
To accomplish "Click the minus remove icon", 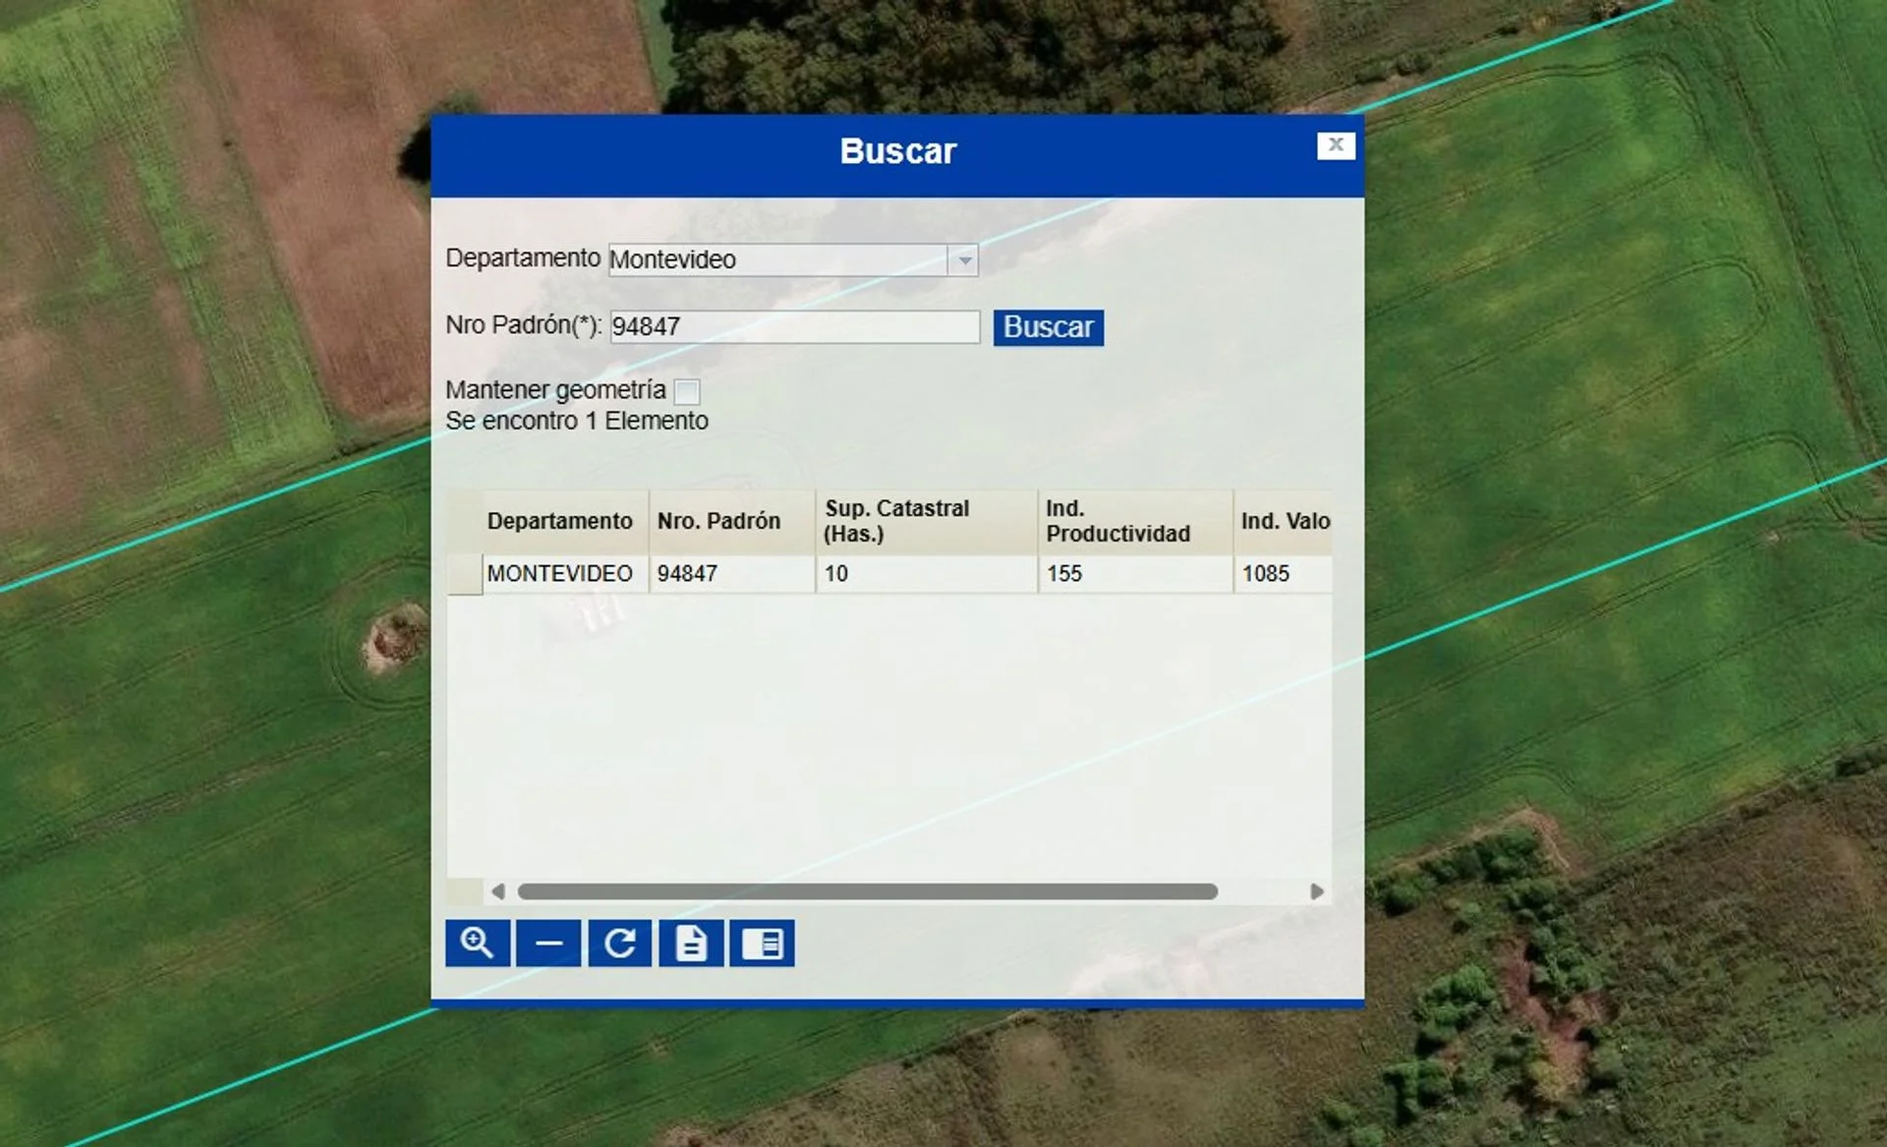I will tap(548, 944).
